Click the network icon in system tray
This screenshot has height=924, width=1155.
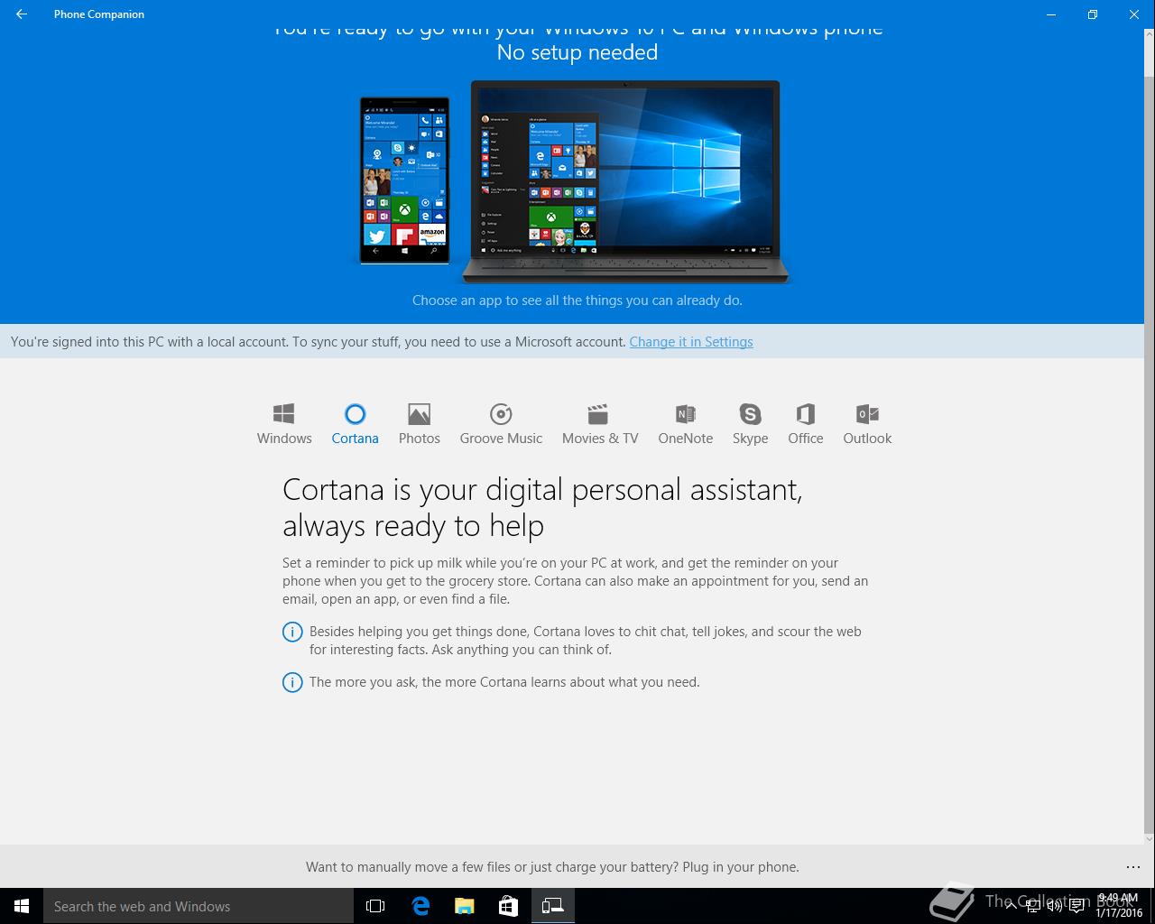(x=1033, y=906)
